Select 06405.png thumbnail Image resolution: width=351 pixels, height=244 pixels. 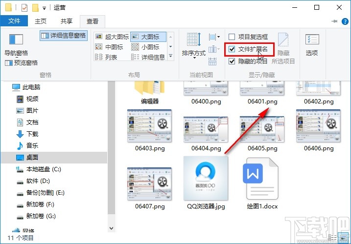coord(262,129)
